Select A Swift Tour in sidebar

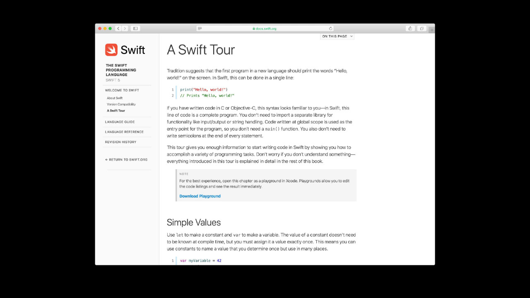pos(116,111)
